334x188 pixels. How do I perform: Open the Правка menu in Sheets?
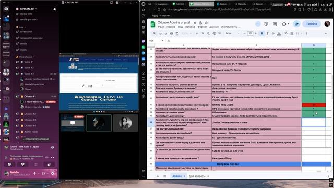pyautogui.click(x=171, y=27)
